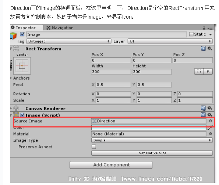Click the Rotation Z field

click(x=195, y=94)
